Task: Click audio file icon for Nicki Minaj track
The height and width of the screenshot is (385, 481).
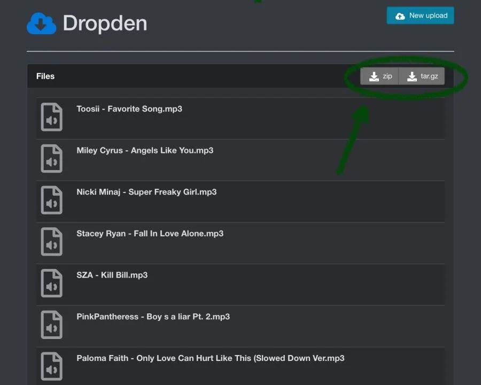Action: (x=51, y=200)
